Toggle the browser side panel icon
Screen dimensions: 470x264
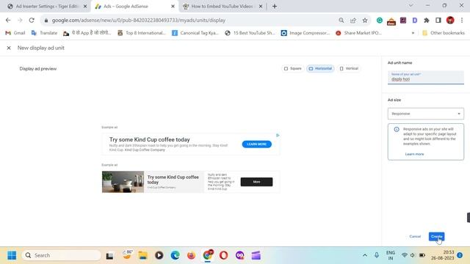point(438,20)
